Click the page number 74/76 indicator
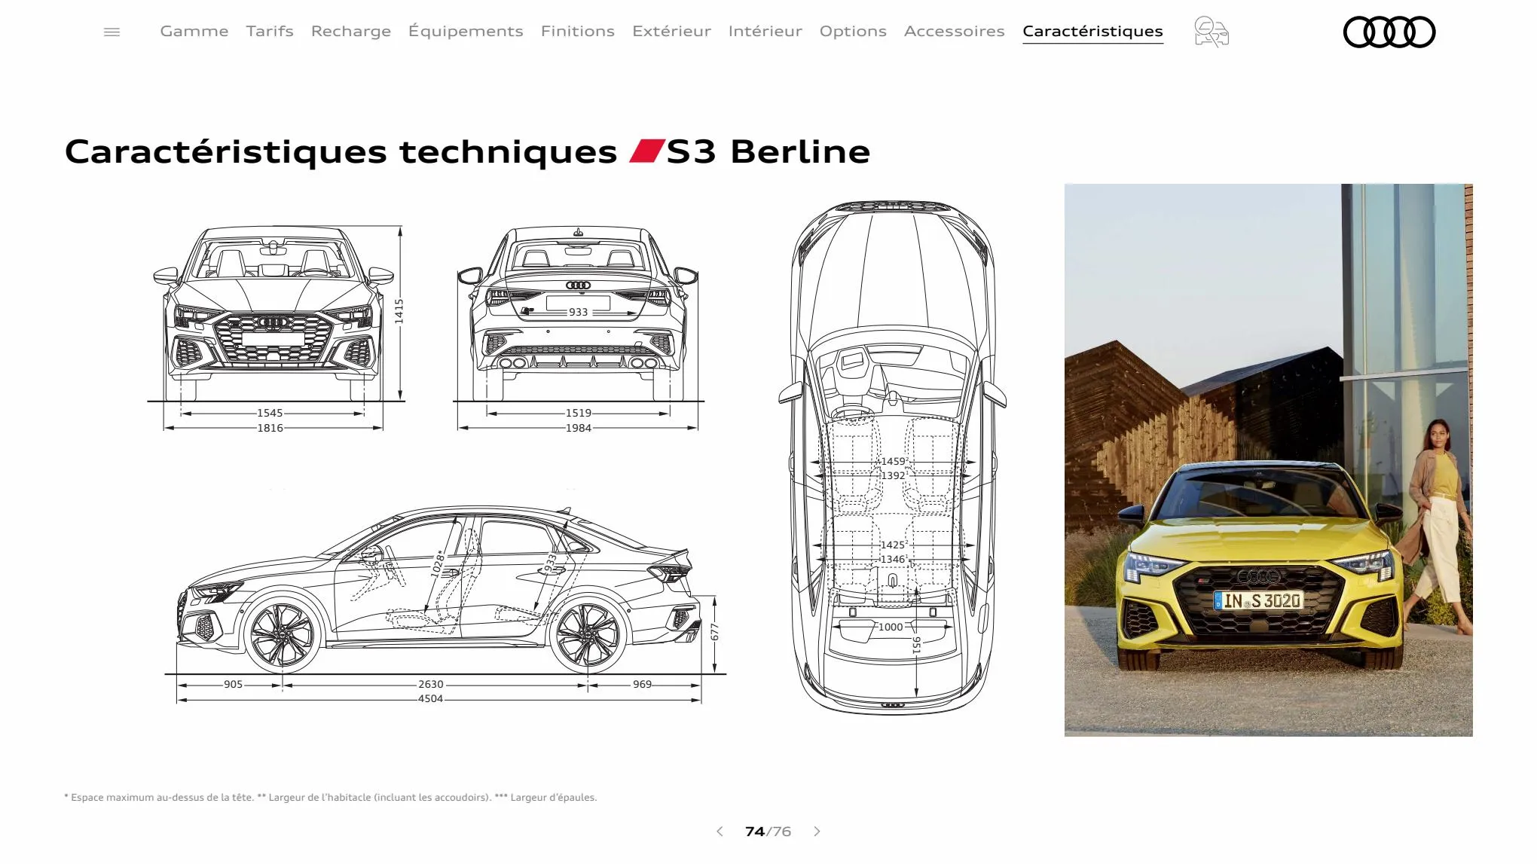 coord(768,832)
